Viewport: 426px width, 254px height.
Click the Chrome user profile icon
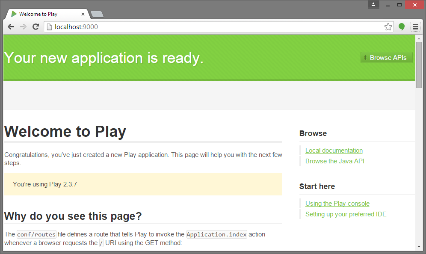[x=373, y=5]
